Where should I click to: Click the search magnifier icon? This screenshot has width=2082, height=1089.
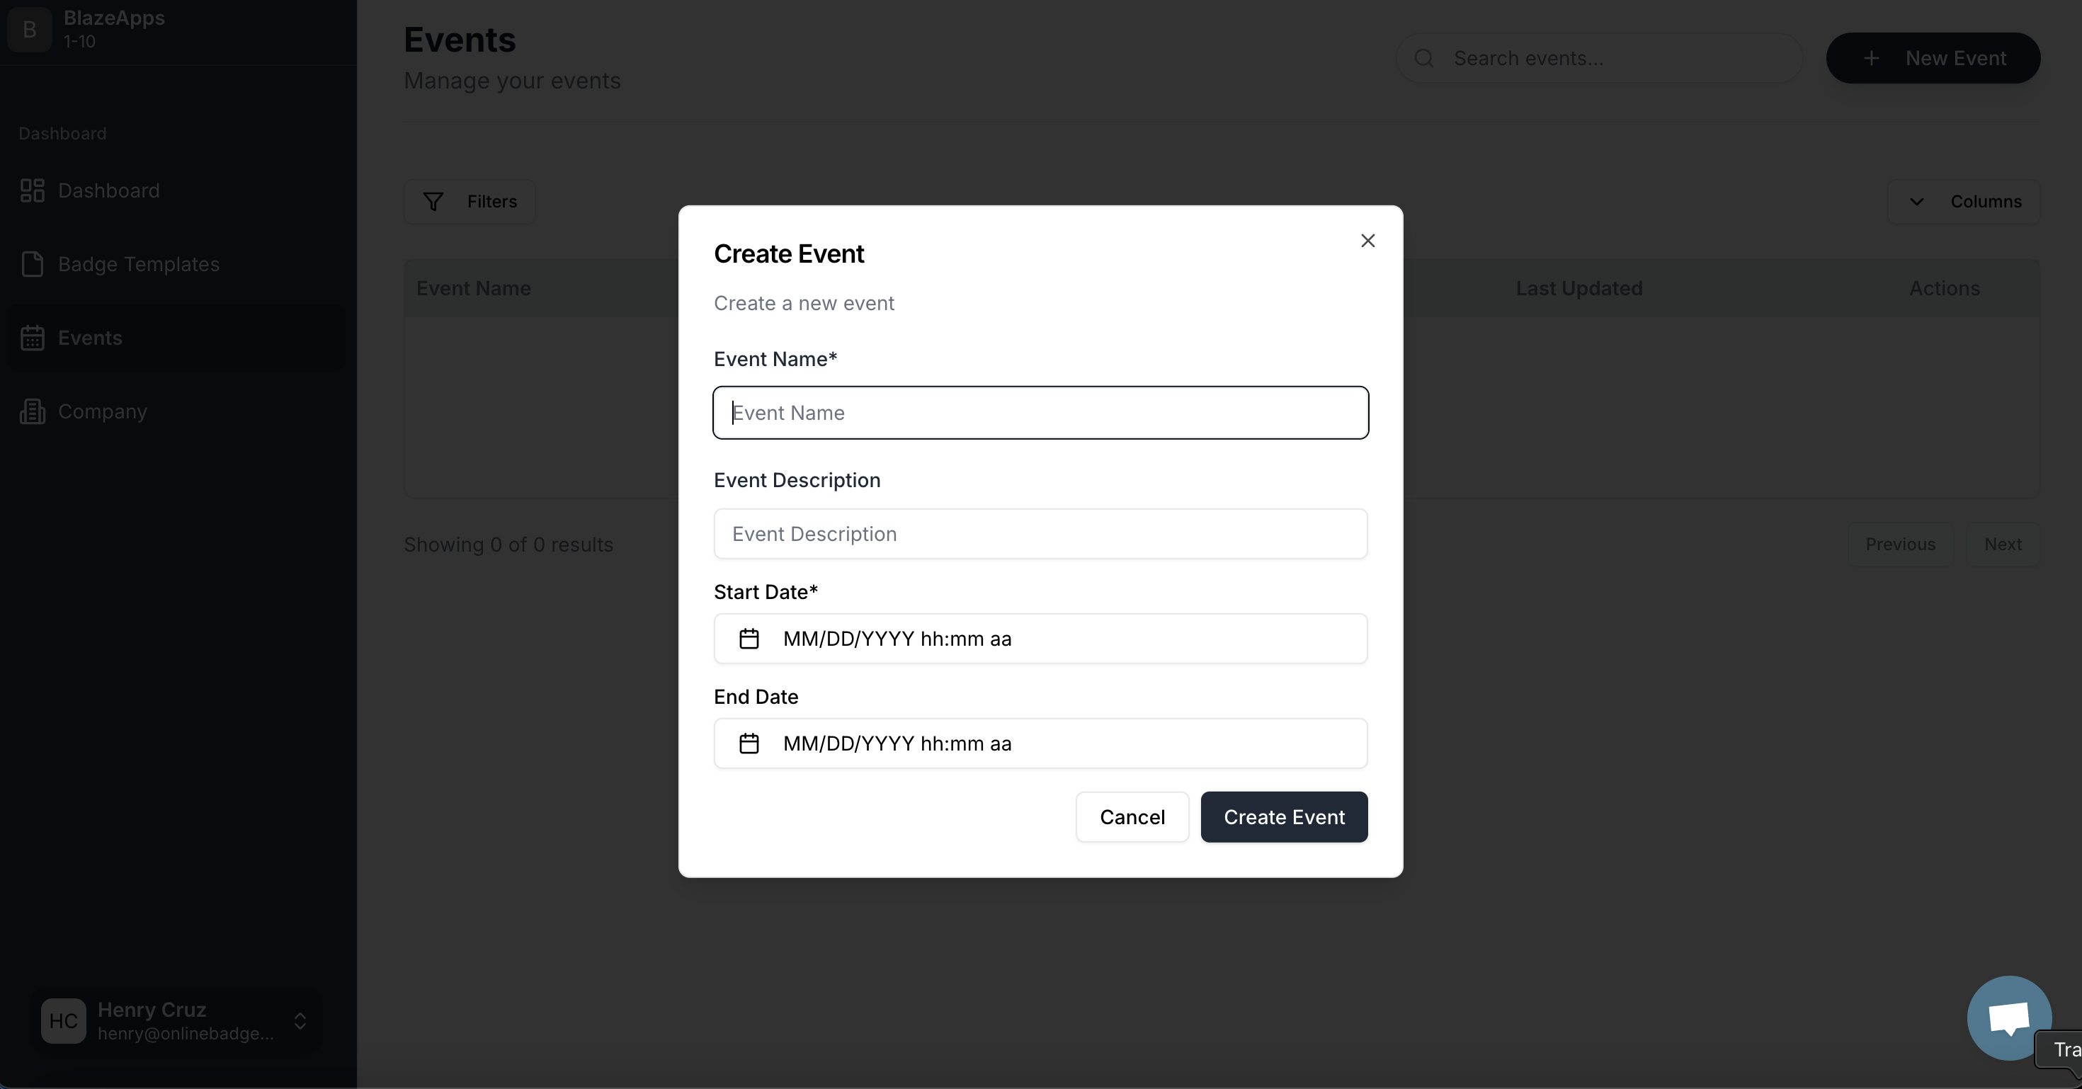click(1424, 57)
